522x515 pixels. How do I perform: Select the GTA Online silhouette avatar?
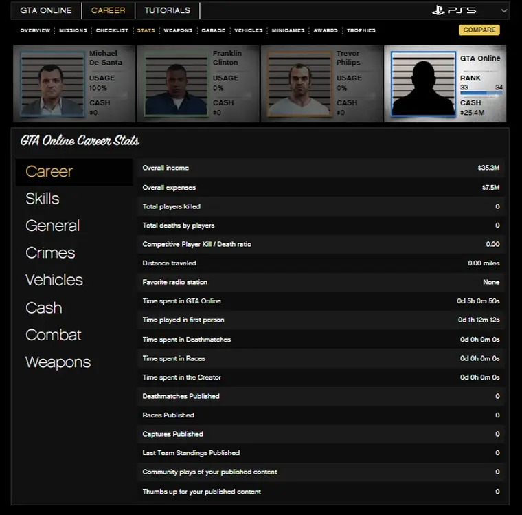pyautogui.click(x=422, y=85)
